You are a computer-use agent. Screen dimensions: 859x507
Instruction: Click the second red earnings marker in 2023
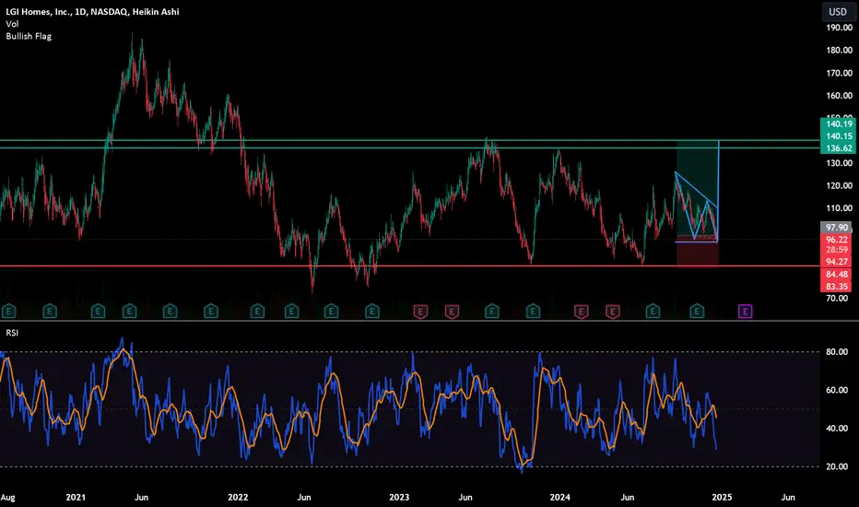[452, 312]
